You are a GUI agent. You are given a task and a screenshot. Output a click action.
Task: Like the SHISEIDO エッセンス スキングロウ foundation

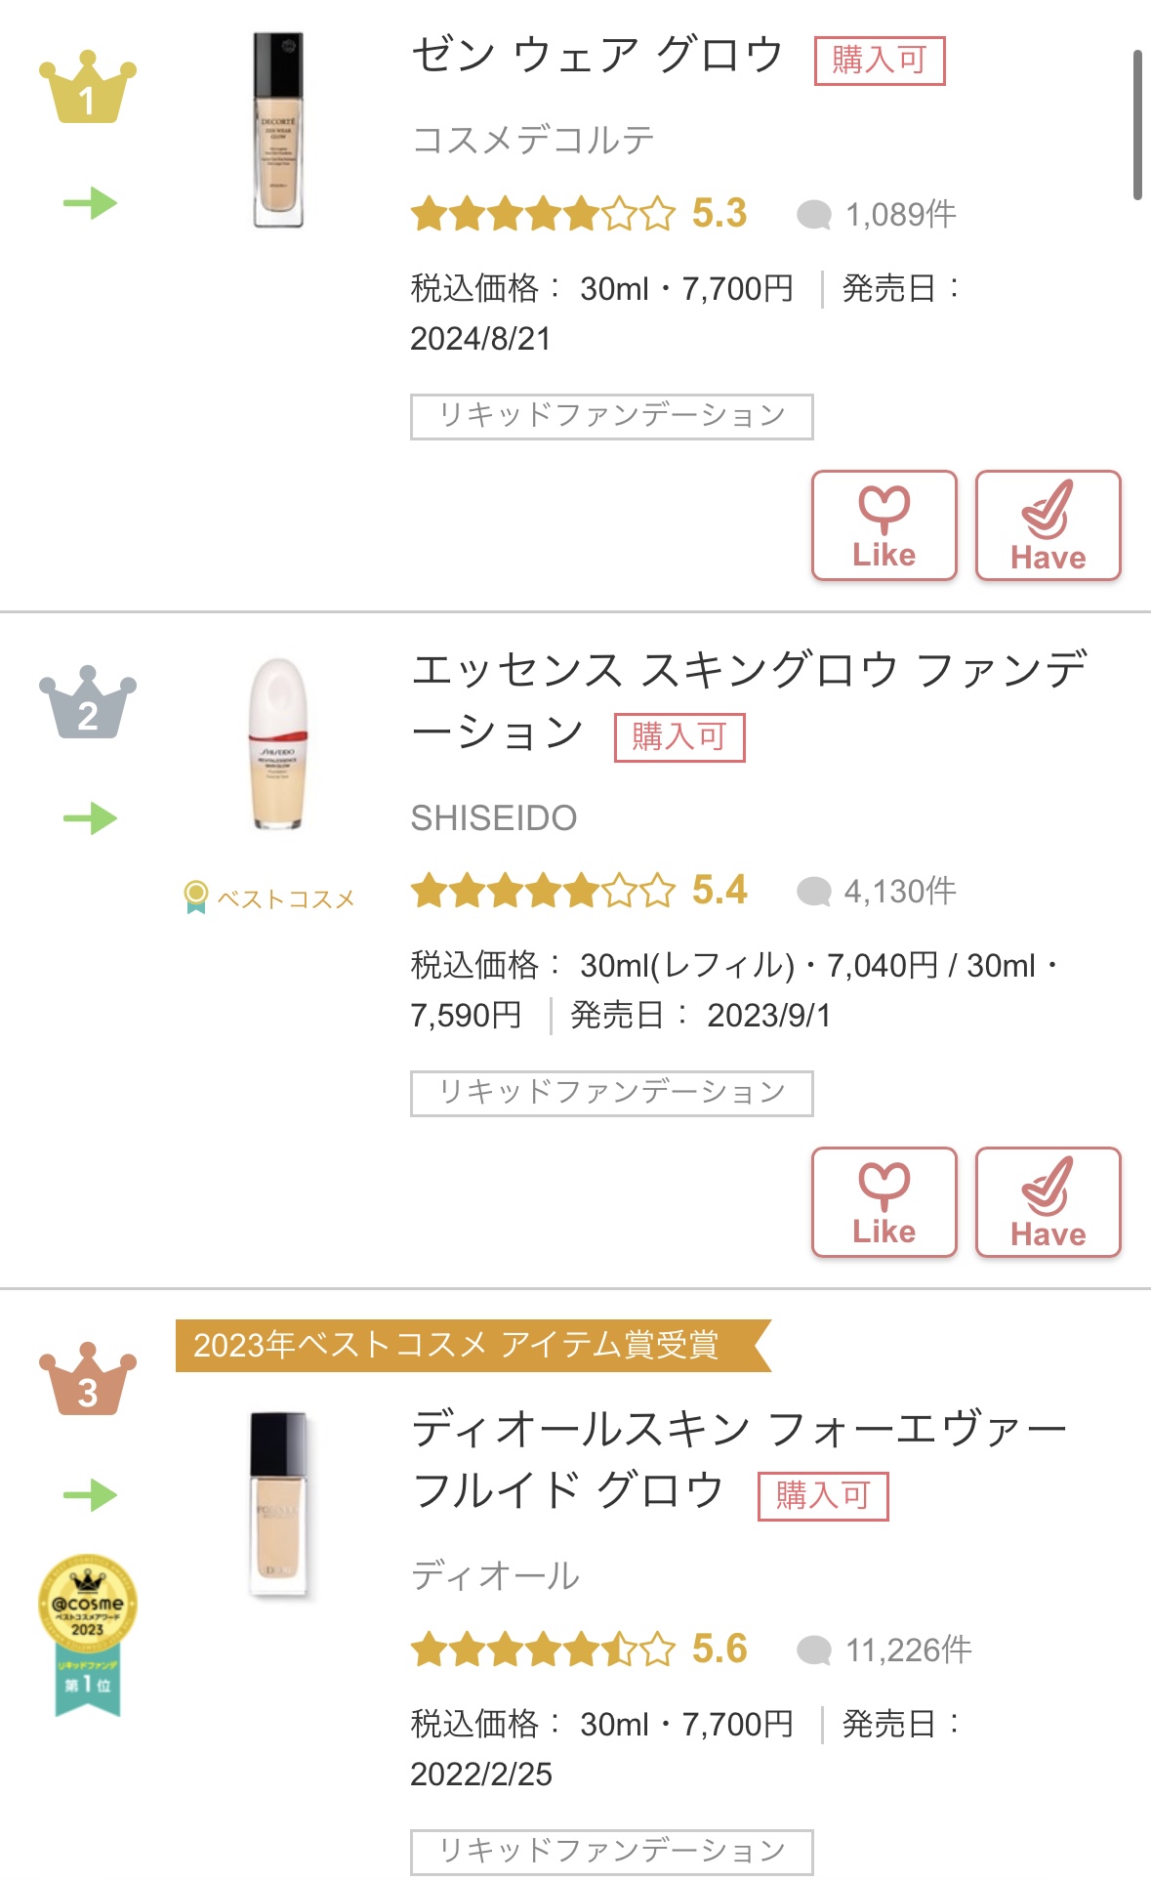pyautogui.click(x=884, y=1202)
